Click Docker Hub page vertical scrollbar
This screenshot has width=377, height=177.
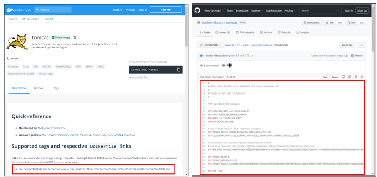187,26
